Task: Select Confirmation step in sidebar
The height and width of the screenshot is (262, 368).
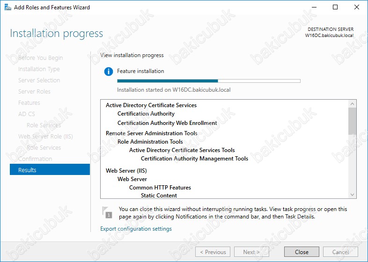Action: pyautogui.click(x=35, y=159)
